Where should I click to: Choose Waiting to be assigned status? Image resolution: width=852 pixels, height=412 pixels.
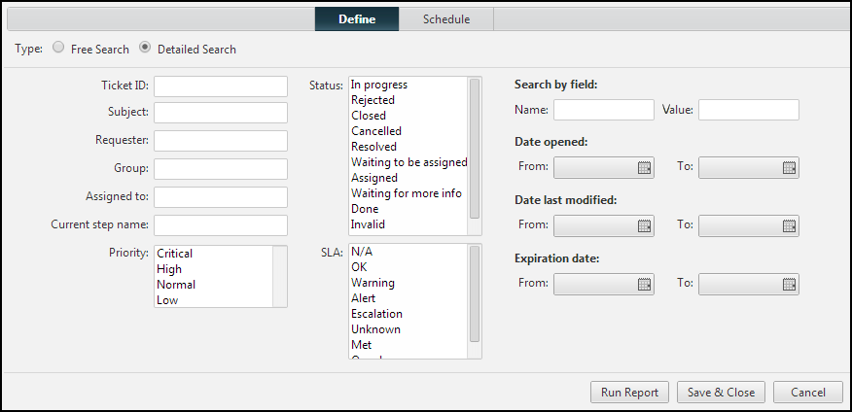click(x=408, y=162)
